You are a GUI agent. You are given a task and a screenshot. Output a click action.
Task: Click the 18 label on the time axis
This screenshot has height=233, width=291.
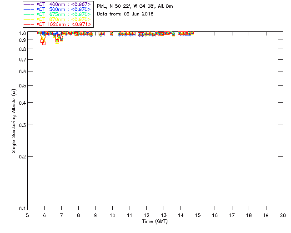tap(249, 215)
